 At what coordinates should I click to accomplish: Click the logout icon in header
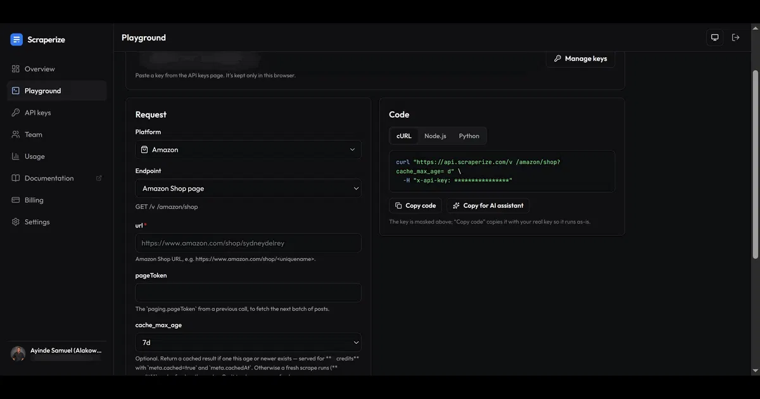click(x=735, y=37)
